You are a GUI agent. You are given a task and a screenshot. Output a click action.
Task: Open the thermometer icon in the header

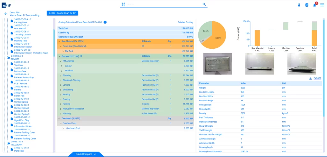pyautogui.click(x=299, y=5)
